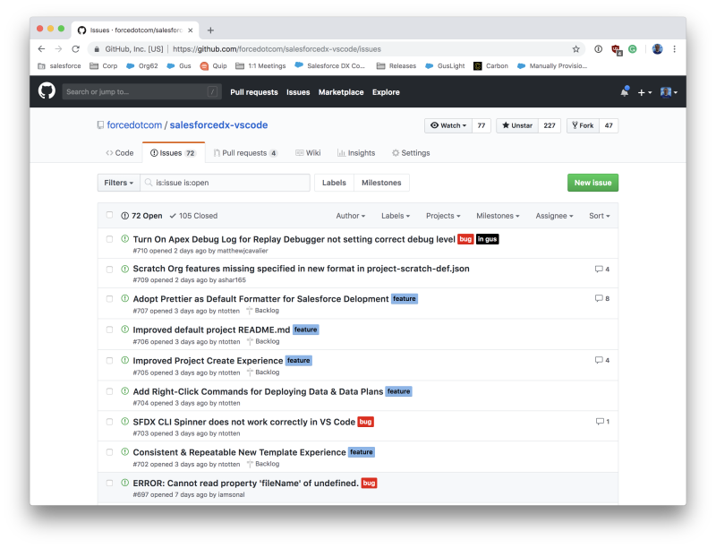The image size is (716, 548).
Task: Click the site info icon in address bar
Action: point(97,49)
